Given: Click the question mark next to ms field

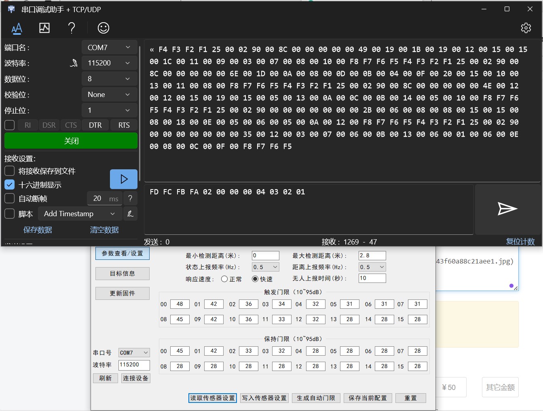Looking at the screenshot, I should pos(130,198).
